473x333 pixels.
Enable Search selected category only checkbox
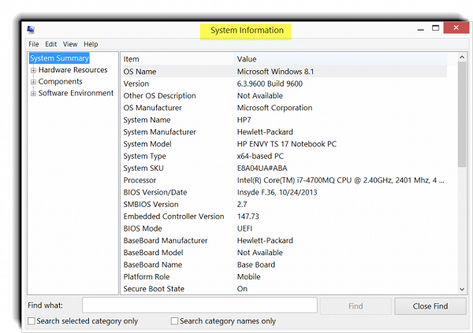point(32,321)
